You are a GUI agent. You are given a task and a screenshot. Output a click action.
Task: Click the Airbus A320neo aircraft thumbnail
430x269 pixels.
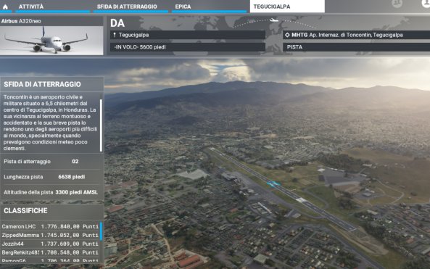pyautogui.click(x=51, y=41)
